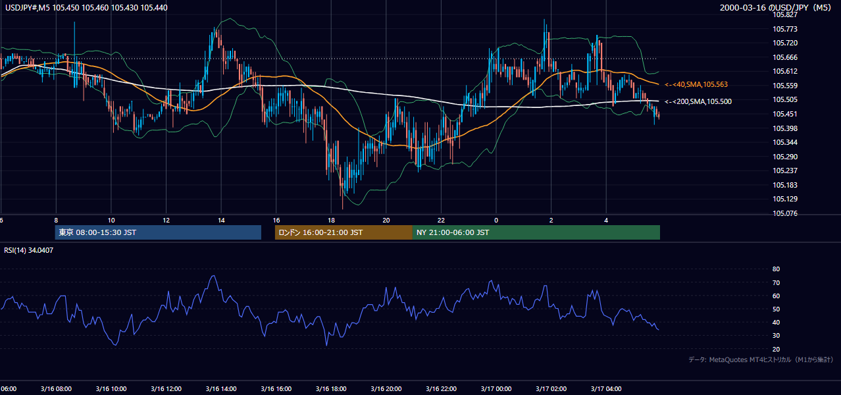This screenshot has width=841, height=395.
Task: Click bottom time label 3/16 12:00
Action: 166,388
